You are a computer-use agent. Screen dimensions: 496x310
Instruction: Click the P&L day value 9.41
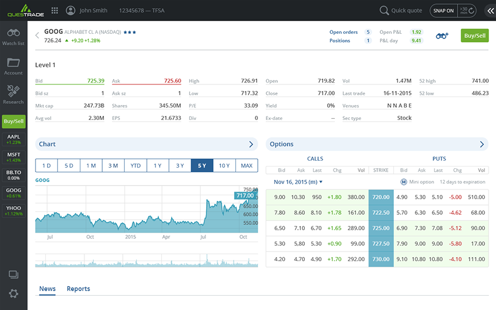(416, 41)
